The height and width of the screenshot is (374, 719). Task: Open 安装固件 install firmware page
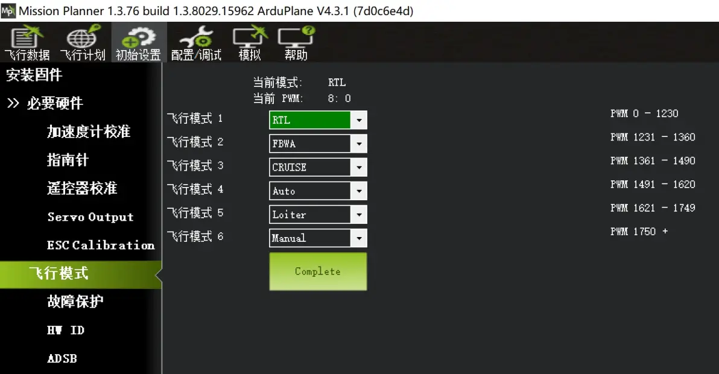tap(34, 75)
